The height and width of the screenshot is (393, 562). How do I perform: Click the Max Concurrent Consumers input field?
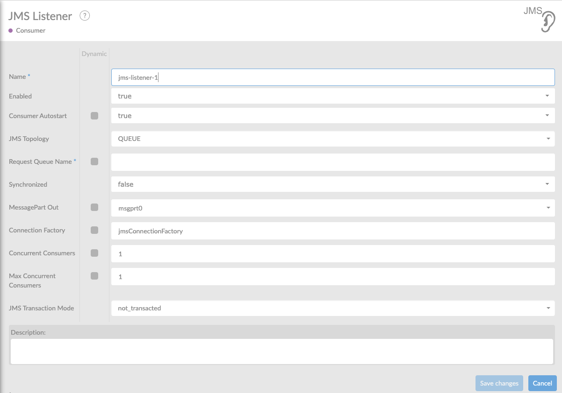(333, 277)
